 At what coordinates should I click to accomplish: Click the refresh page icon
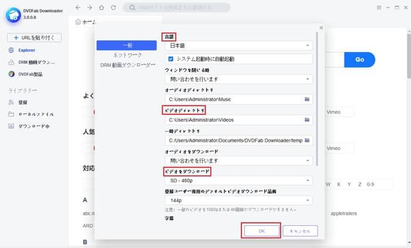(x=113, y=8)
